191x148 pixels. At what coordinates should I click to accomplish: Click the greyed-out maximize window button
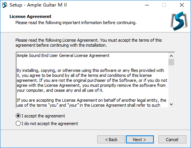(164, 5)
